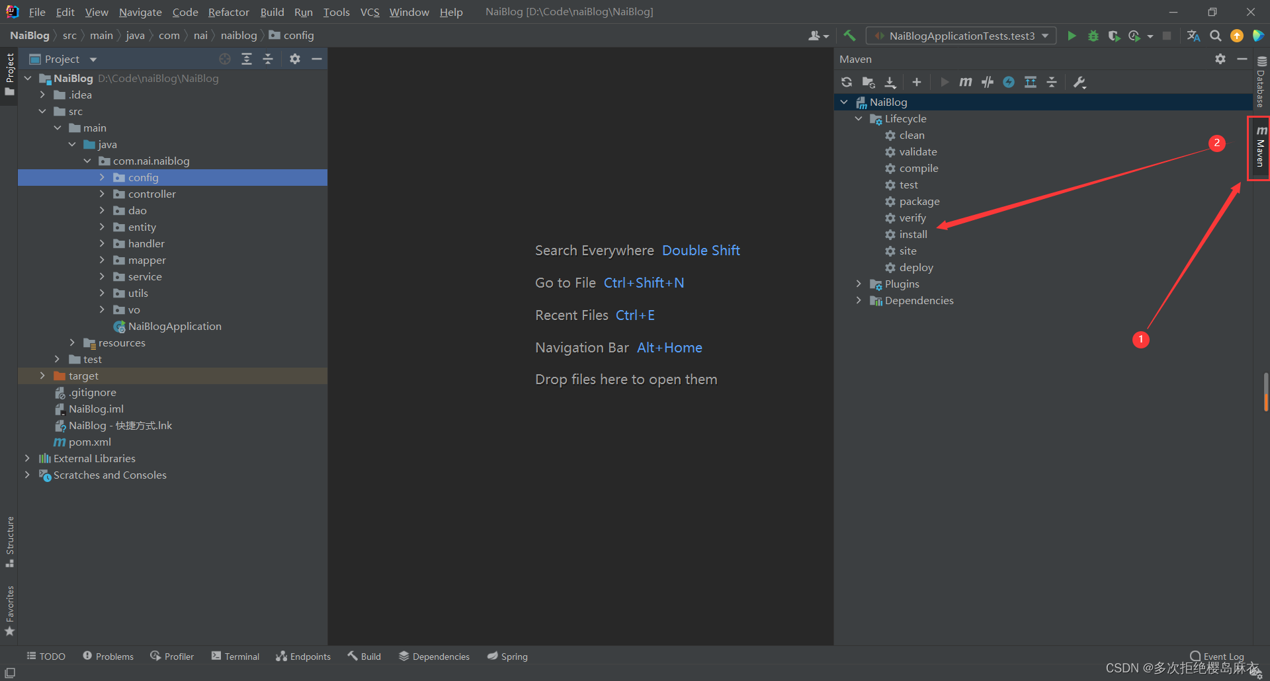Select pom.xml in the project tree
The image size is (1270, 681).
point(90,442)
